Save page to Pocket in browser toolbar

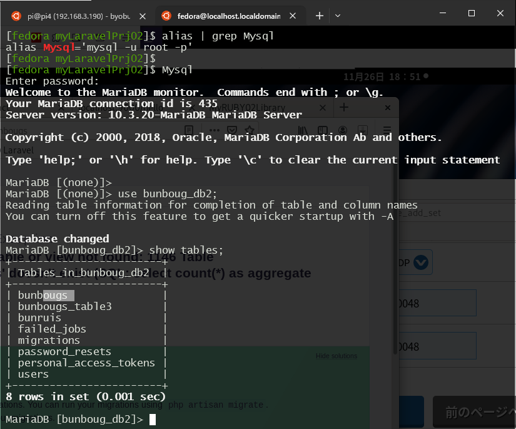pyautogui.click(x=232, y=130)
